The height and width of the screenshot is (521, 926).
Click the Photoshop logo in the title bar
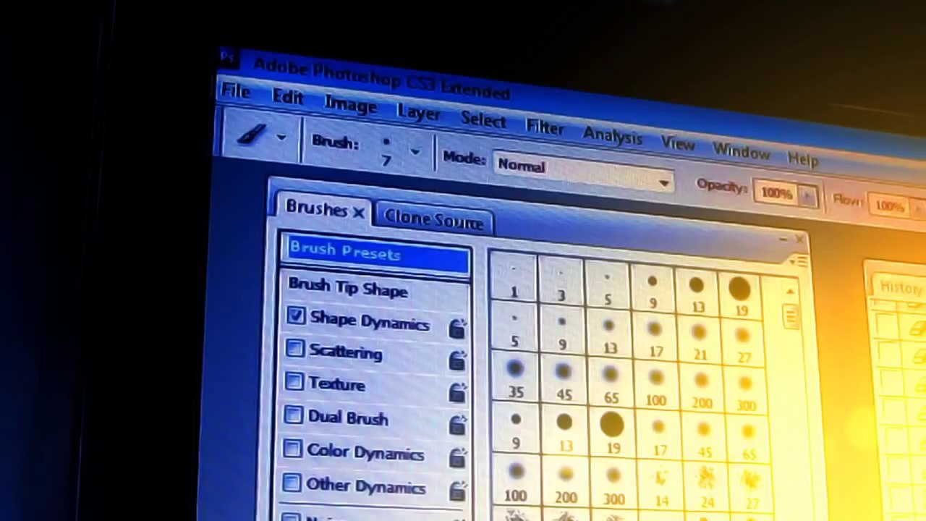coord(227,56)
